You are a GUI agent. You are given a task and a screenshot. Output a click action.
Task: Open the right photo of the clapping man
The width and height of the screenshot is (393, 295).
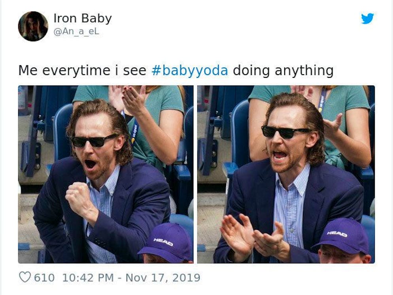(286, 174)
